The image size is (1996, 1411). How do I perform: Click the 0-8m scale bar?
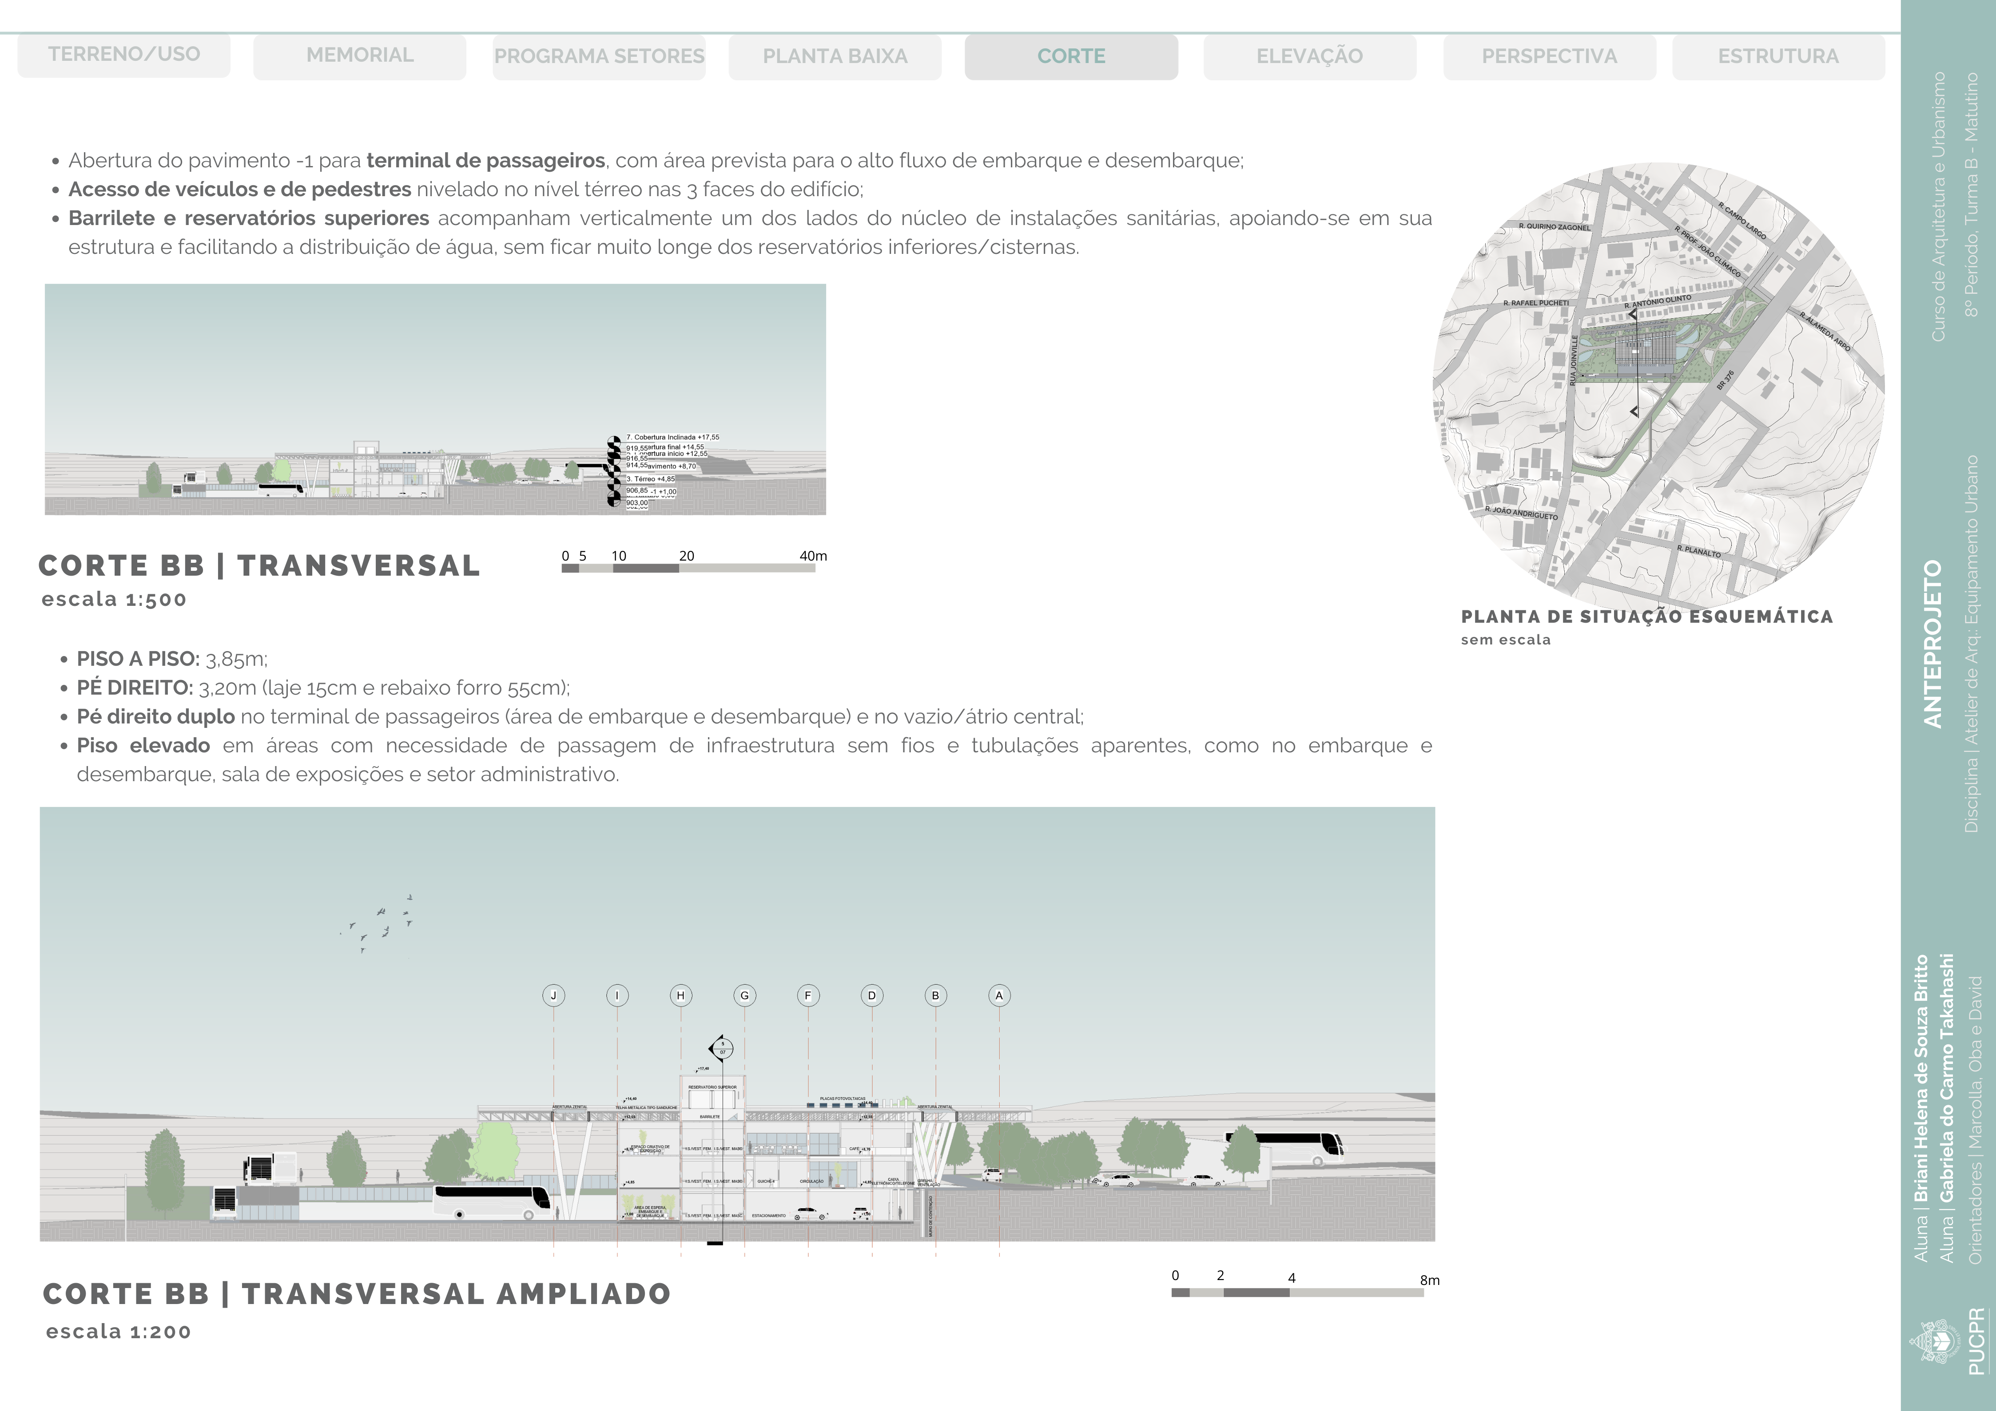(1297, 1293)
